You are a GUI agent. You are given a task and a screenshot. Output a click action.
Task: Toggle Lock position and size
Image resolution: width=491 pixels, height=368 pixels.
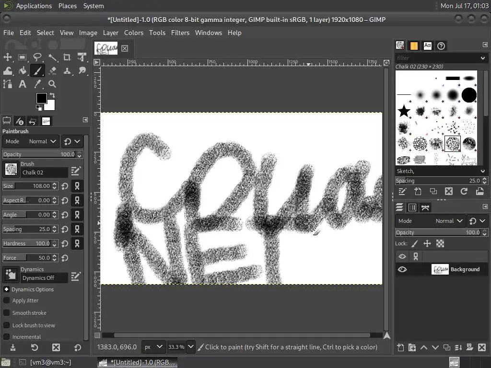tap(427, 243)
